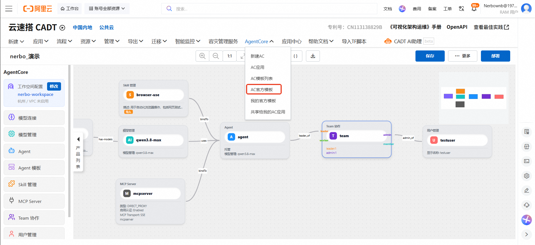Viewport: 535px width, 245px height.
Task: Expand the 新建 menu
Action: coord(16,42)
